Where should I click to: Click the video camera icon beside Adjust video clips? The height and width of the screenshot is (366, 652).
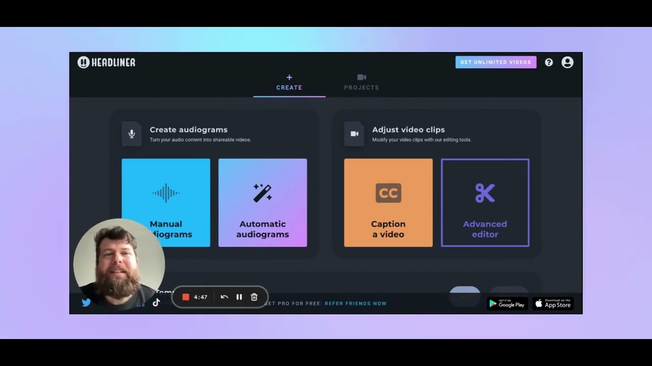click(x=354, y=134)
